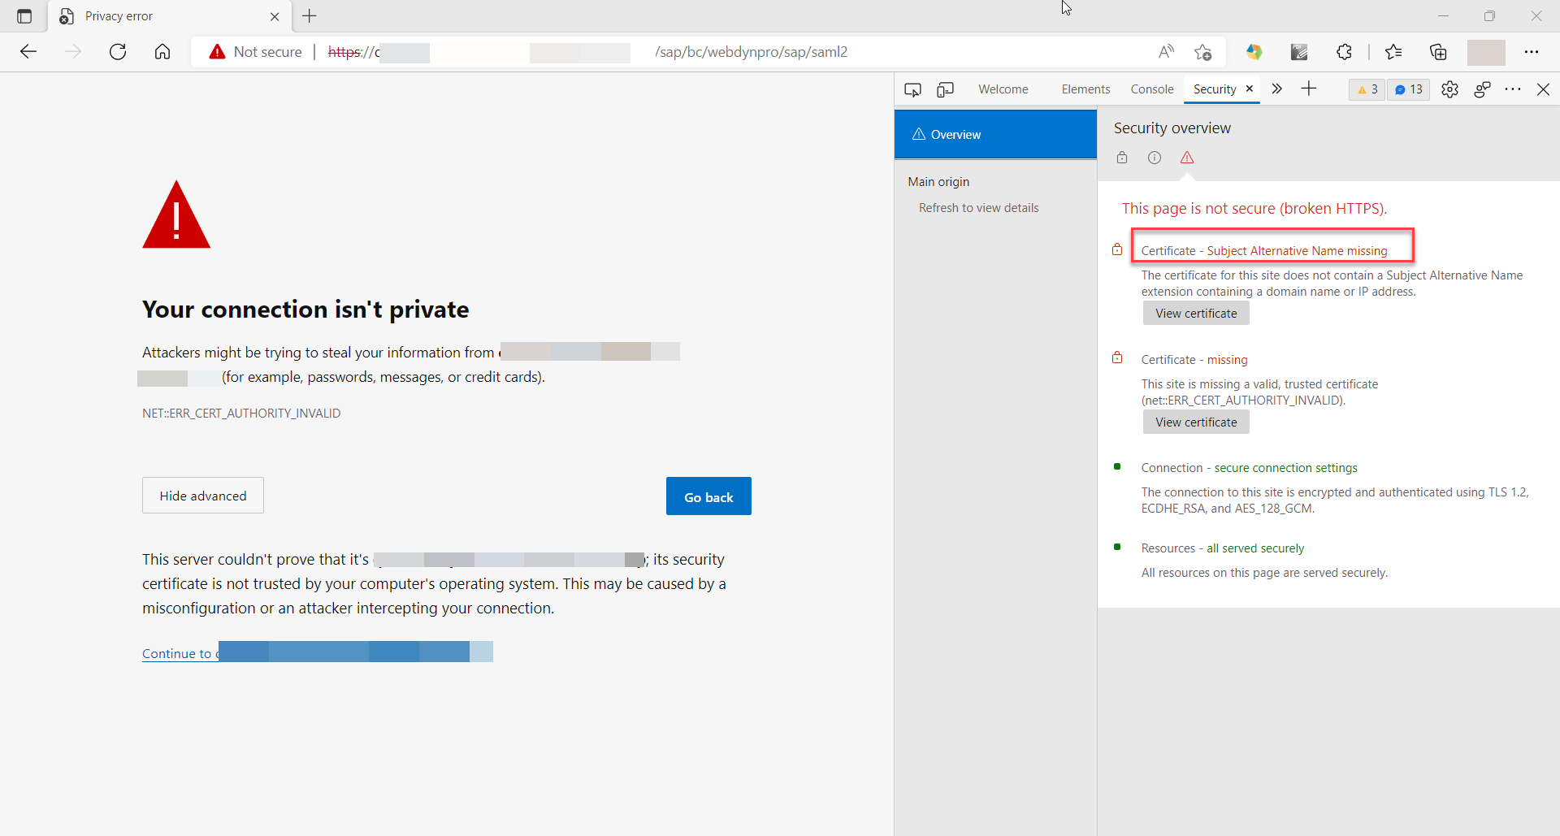Go to the home page icon
The height and width of the screenshot is (836, 1560).
(162, 52)
